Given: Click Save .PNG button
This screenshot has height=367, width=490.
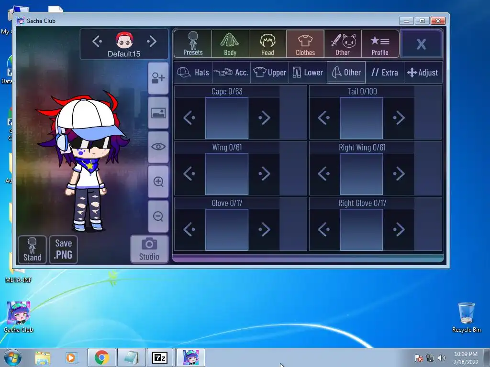Looking at the screenshot, I should [x=64, y=249].
